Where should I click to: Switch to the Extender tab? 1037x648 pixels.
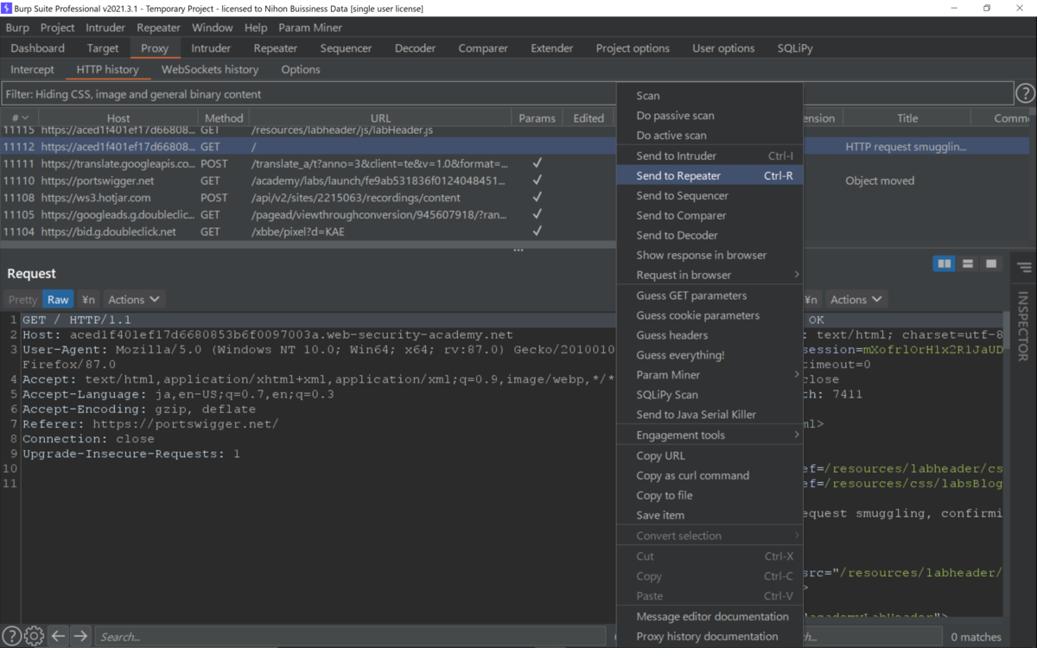pos(552,48)
